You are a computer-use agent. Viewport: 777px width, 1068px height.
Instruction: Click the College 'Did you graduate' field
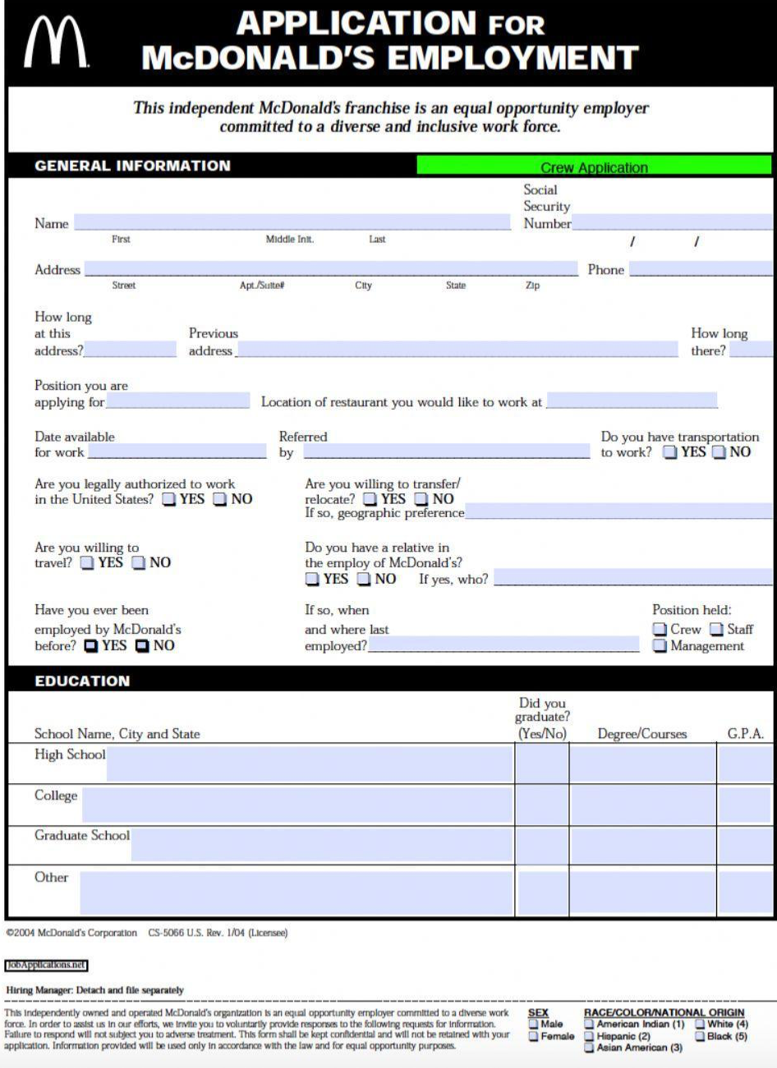click(x=542, y=805)
